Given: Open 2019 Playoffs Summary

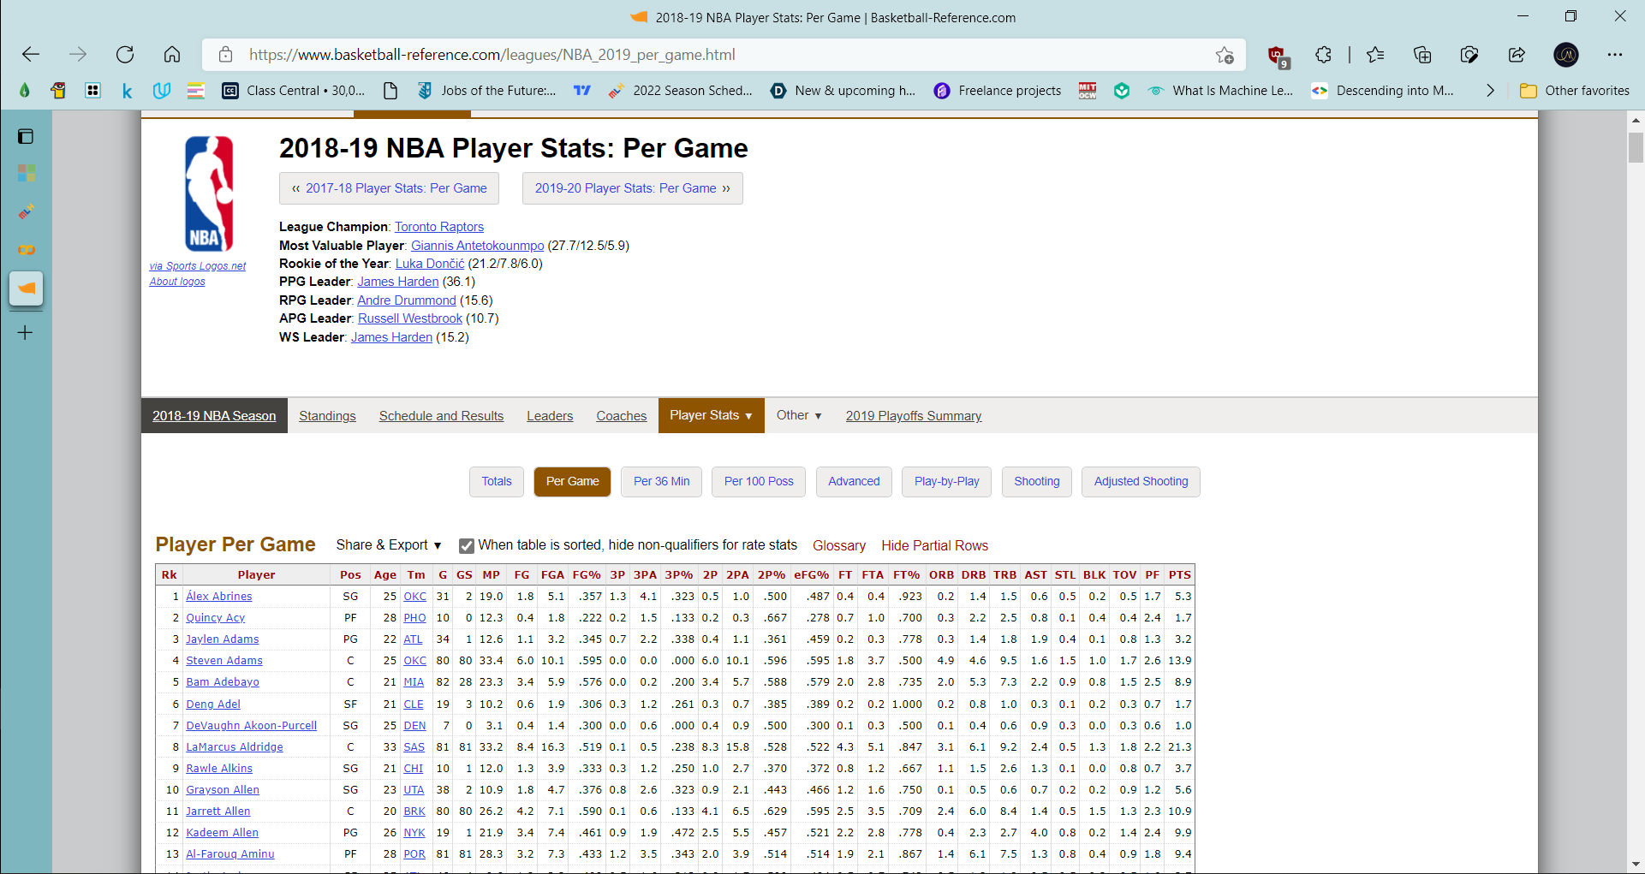Looking at the screenshot, I should (x=914, y=416).
